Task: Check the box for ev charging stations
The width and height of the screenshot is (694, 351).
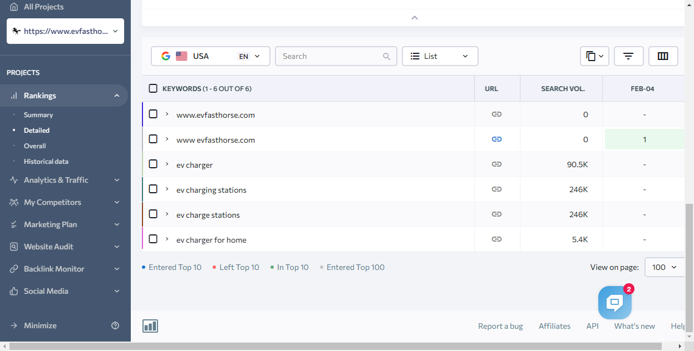Action: 153,189
